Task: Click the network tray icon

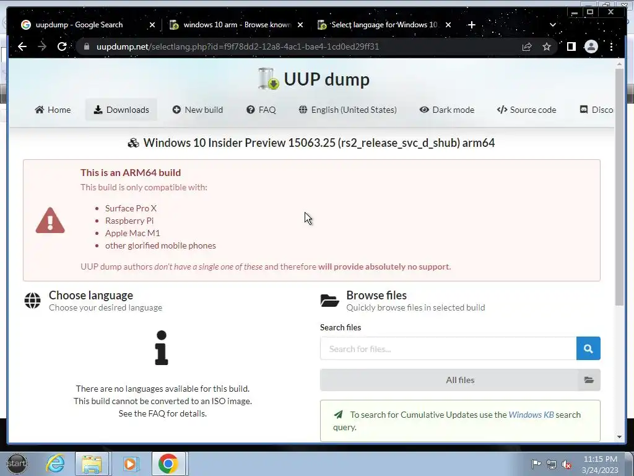Action: 552,464
